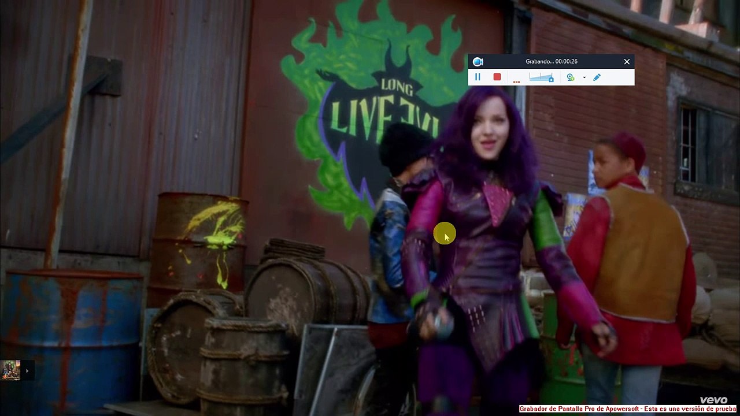740x416 pixels.
Task: Click the vevo logo on the video
Action: pos(713,400)
